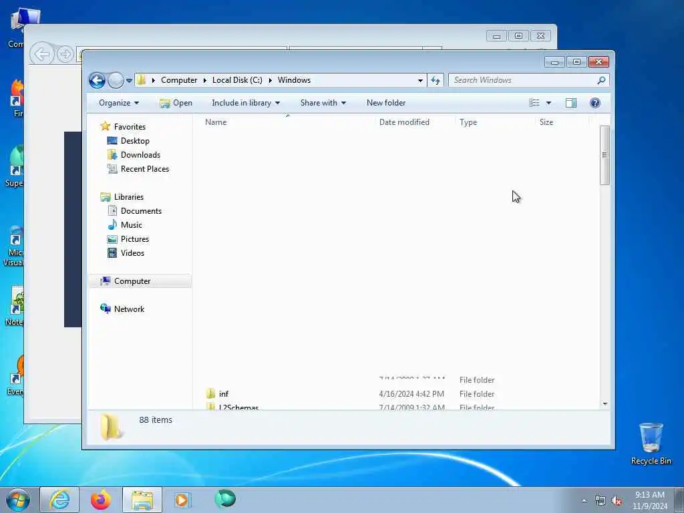This screenshot has height=513, width=684.
Task: Click Back in the background Explorer window
Action: [x=42, y=55]
